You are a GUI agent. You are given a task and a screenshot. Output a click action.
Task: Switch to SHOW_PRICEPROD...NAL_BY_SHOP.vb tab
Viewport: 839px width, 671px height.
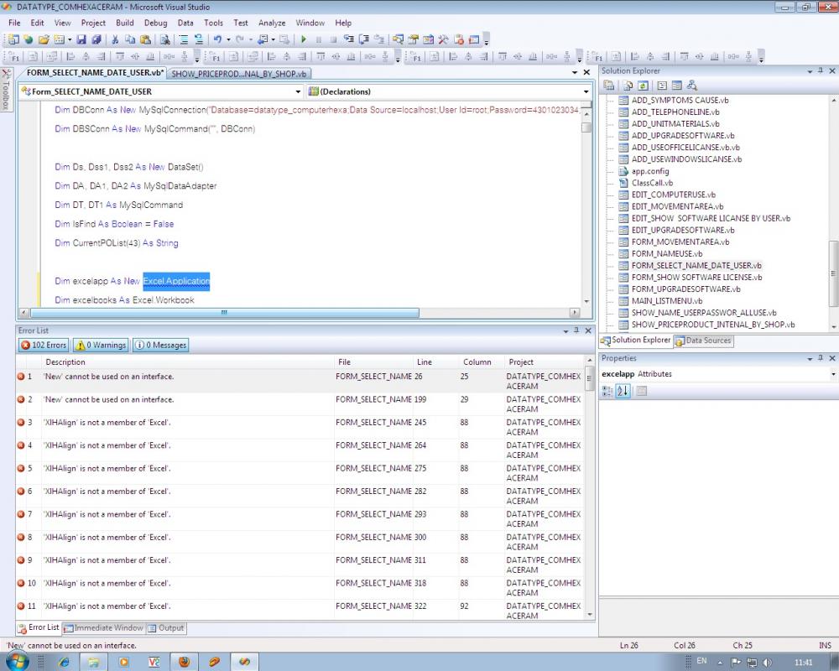coord(239,73)
